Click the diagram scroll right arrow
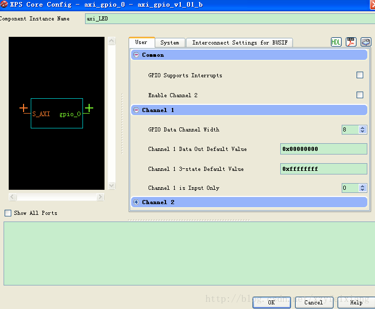Viewport: 375px width, 309px height. [x=100, y=197]
